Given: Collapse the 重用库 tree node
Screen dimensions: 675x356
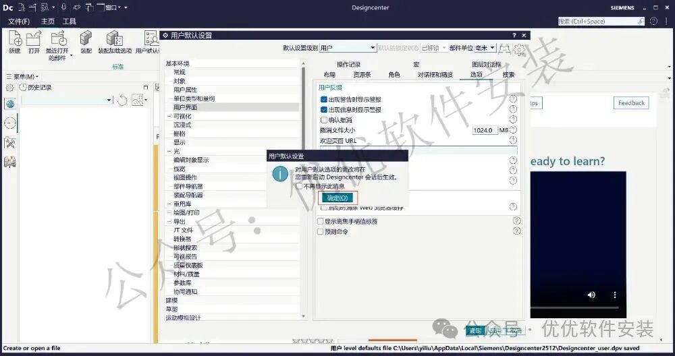Looking at the screenshot, I should pos(169,204).
